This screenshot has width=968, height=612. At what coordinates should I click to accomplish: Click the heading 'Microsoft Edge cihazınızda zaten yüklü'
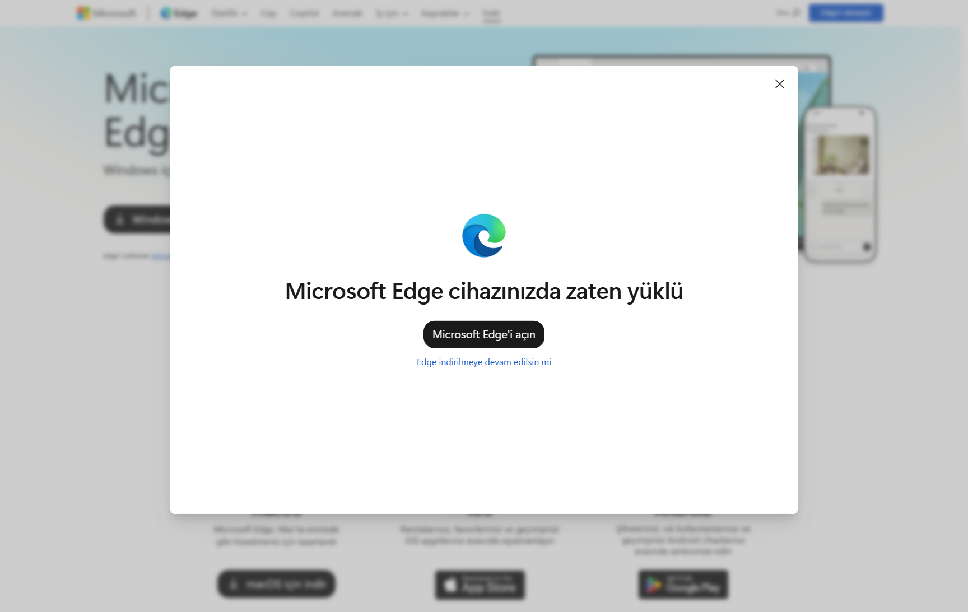click(484, 291)
